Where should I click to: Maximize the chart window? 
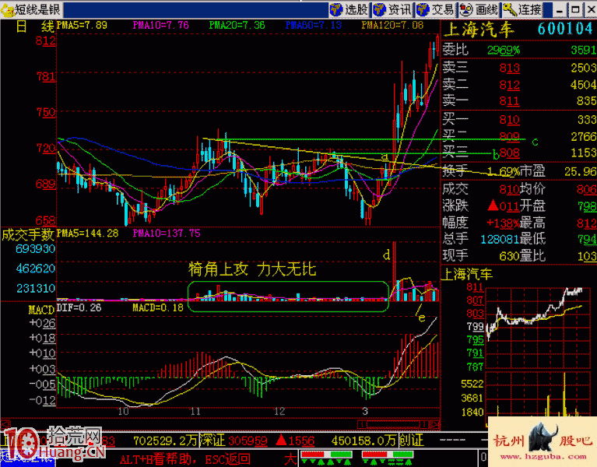click(575, 10)
